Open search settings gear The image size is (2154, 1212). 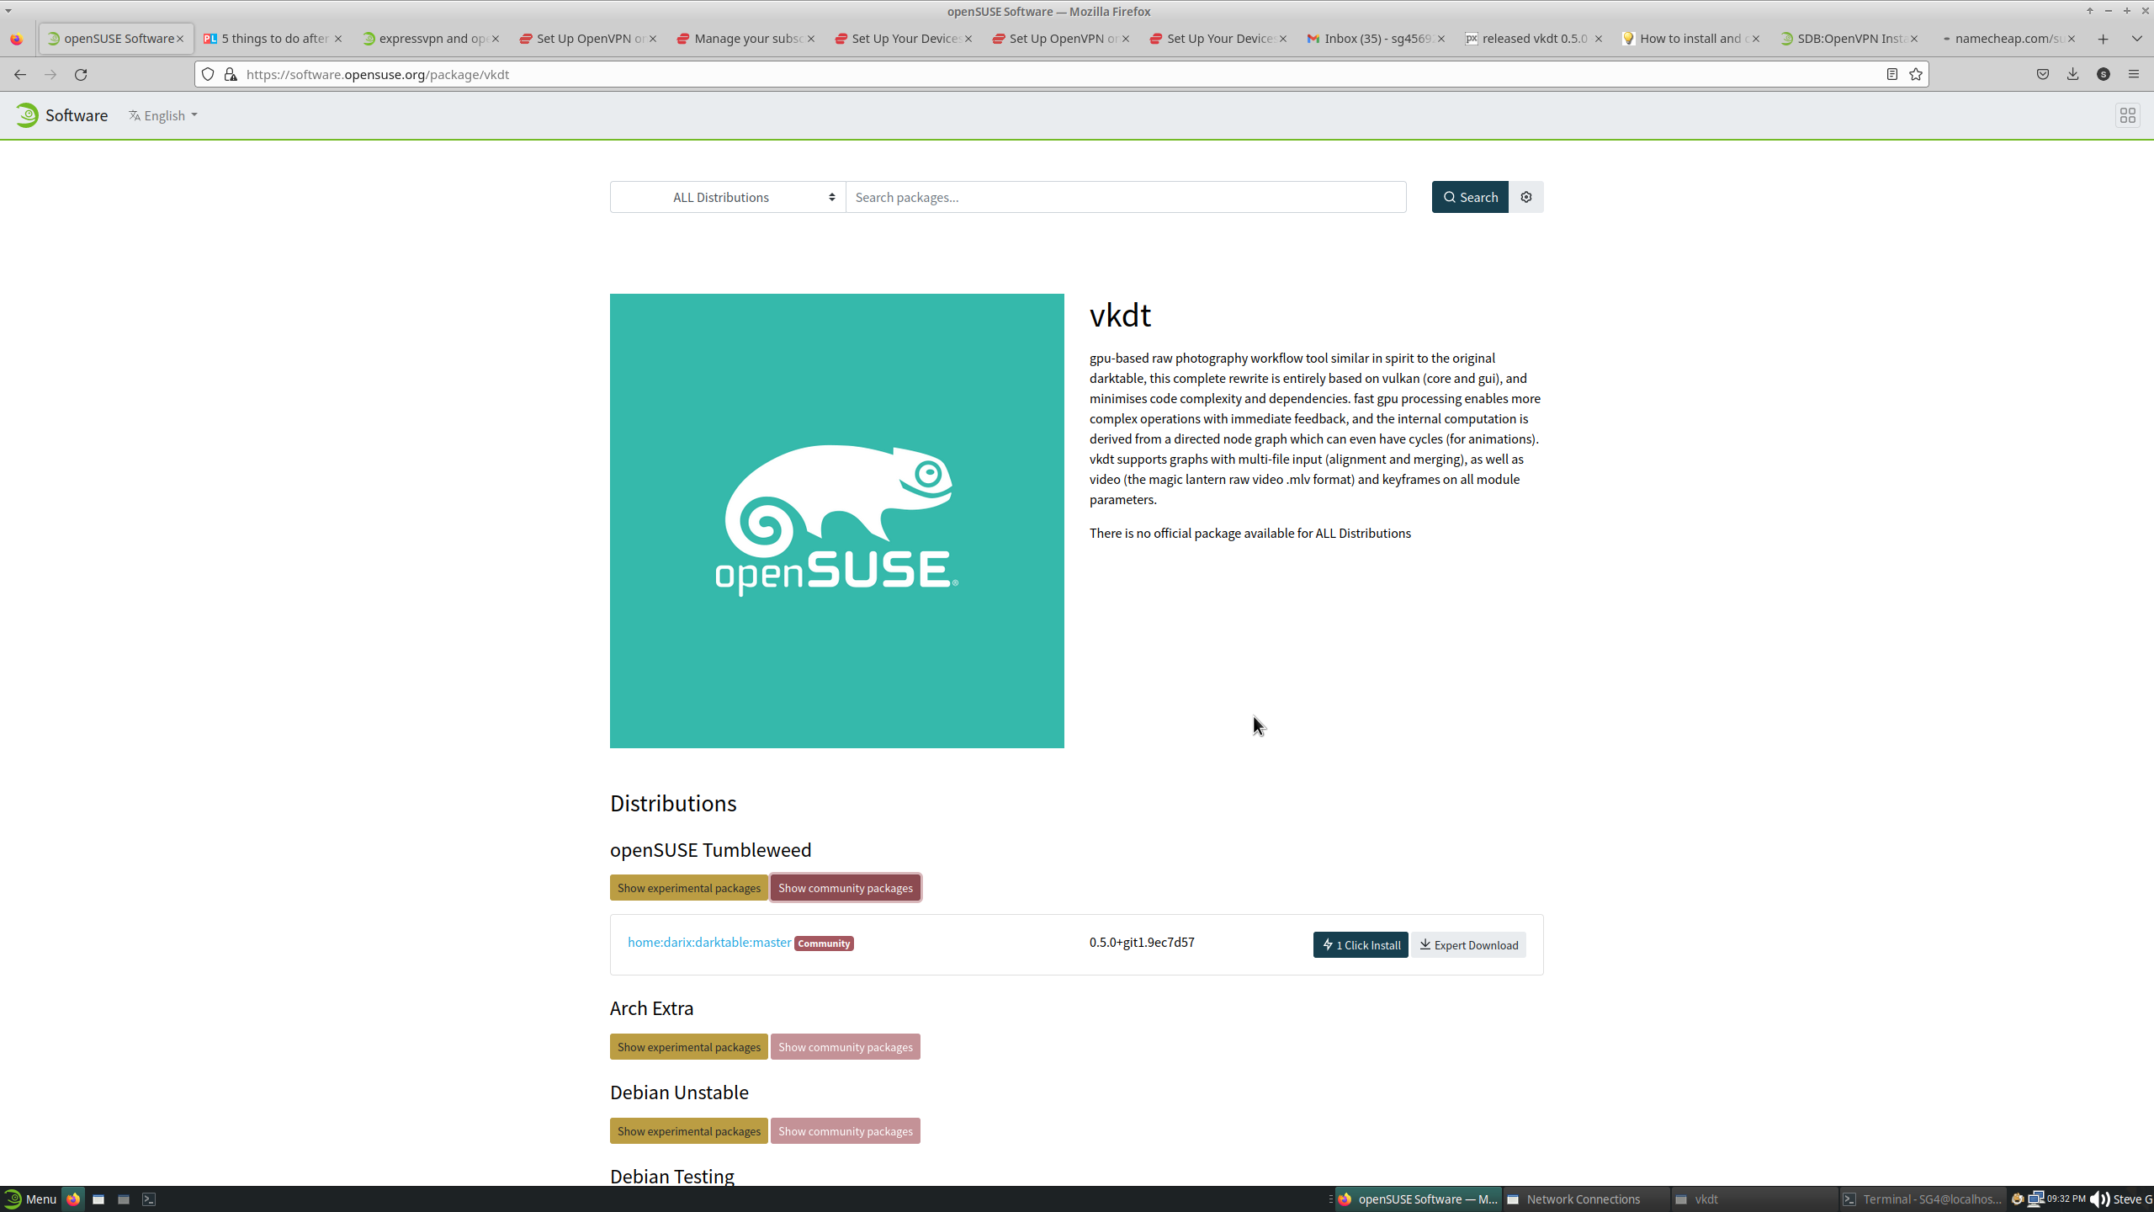click(1526, 197)
